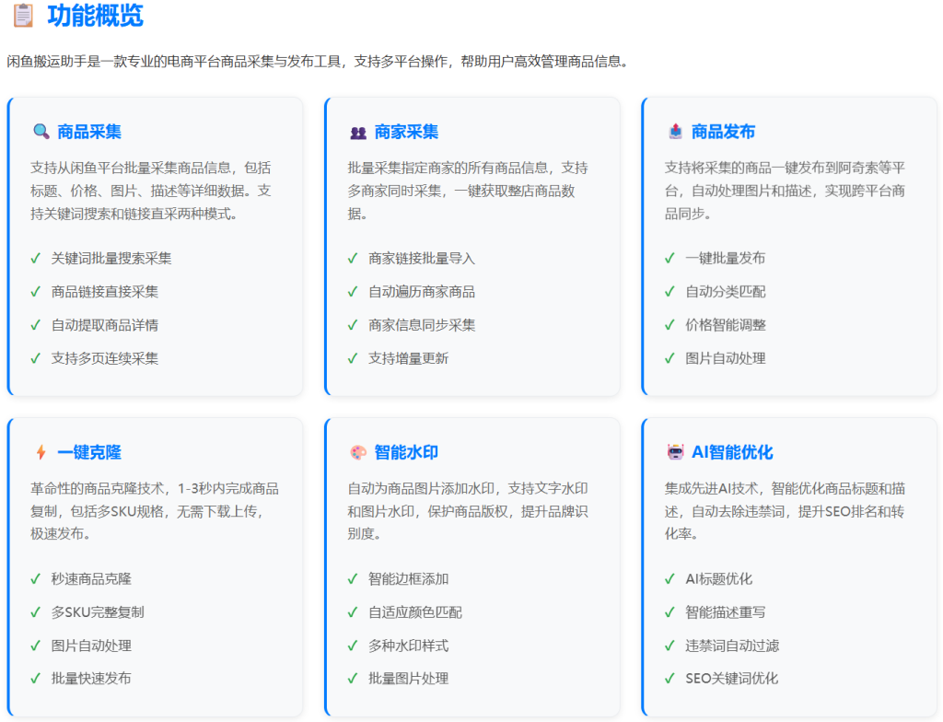Click the palette icon beside 智能水印
Image resolution: width=943 pixels, height=722 pixels.
point(358,452)
